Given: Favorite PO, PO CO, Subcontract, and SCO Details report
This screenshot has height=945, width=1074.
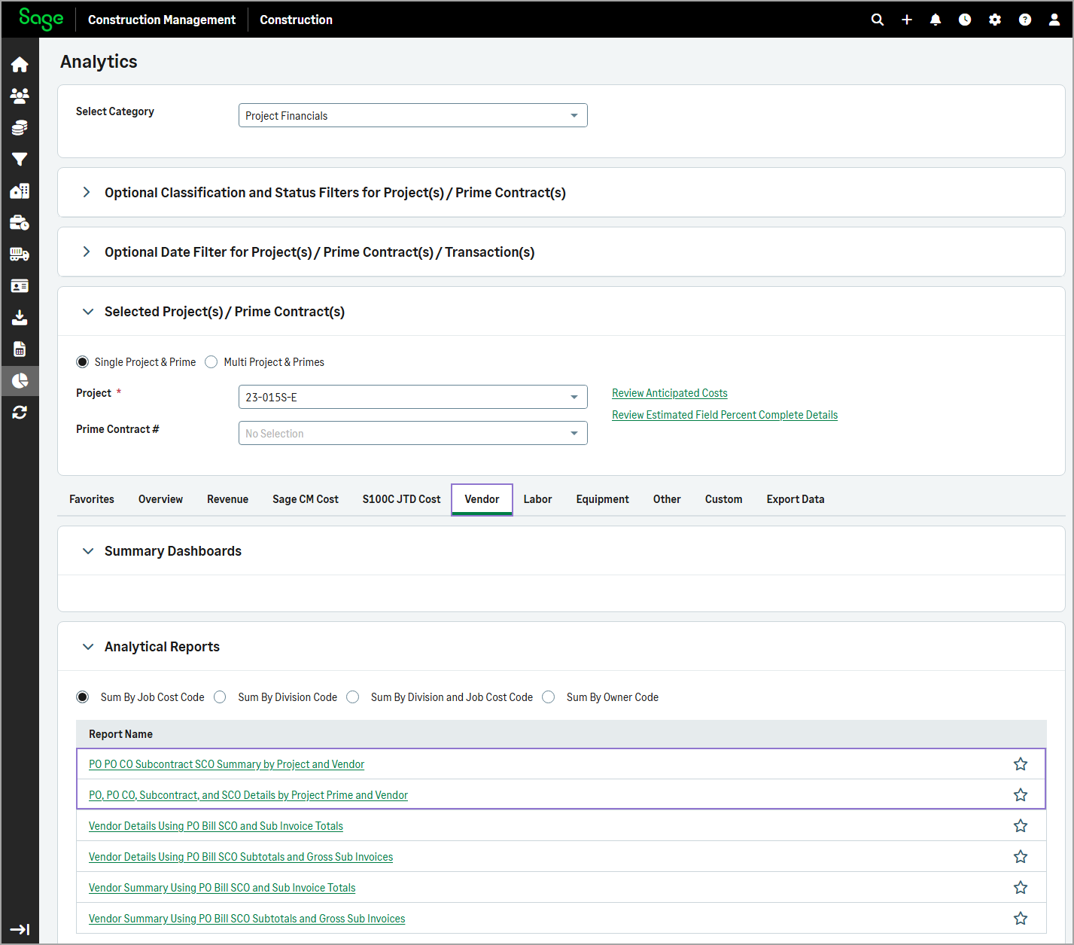Looking at the screenshot, I should (1021, 795).
